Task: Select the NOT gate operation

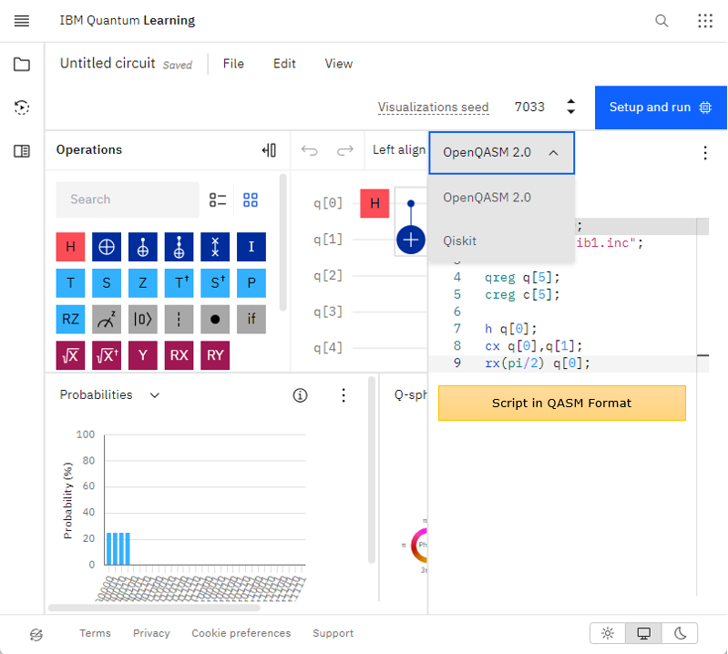Action: [107, 247]
